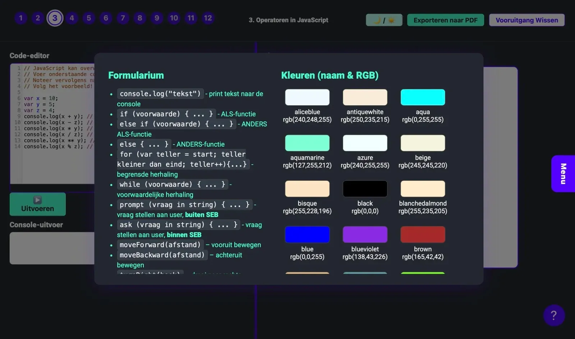Click the else if (voorwaarde) snippet
This screenshot has width=575, height=339.
click(176, 124)
